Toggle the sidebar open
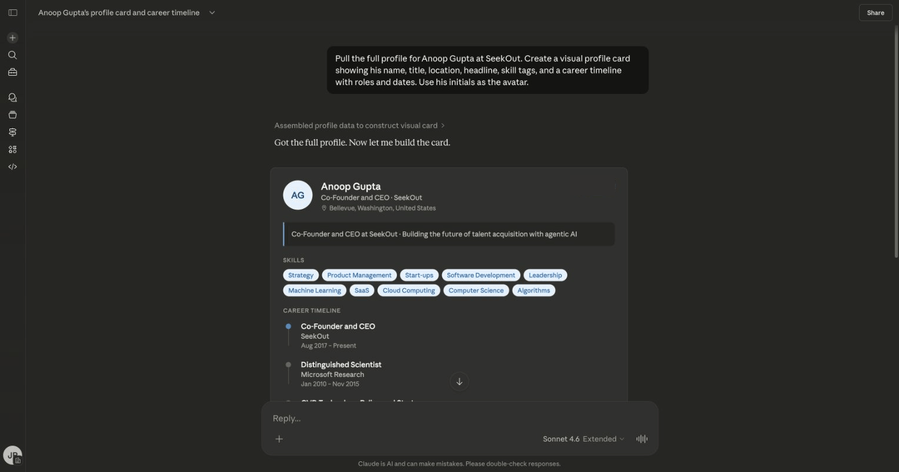Viewport: 899px width, 472px height. [x=12, y=12]
